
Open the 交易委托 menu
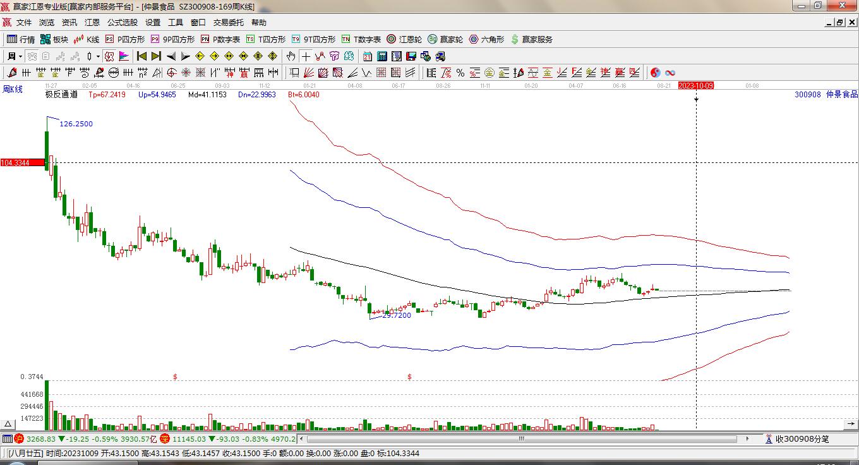coord(228,23)
